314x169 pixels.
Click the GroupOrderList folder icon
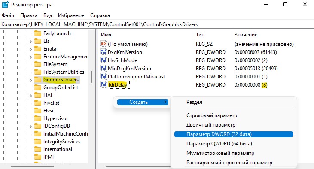(38, 88)
